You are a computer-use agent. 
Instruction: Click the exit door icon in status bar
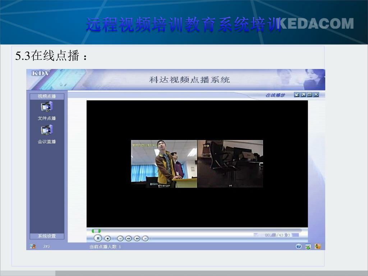318,247
